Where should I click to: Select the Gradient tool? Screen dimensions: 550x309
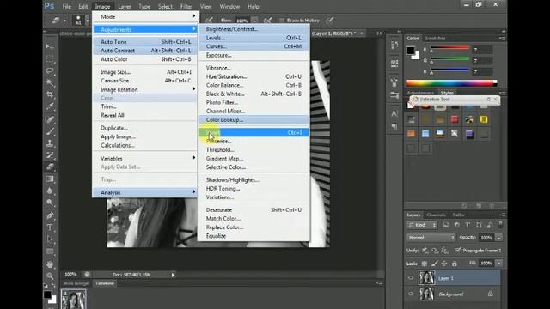point(50,179)
